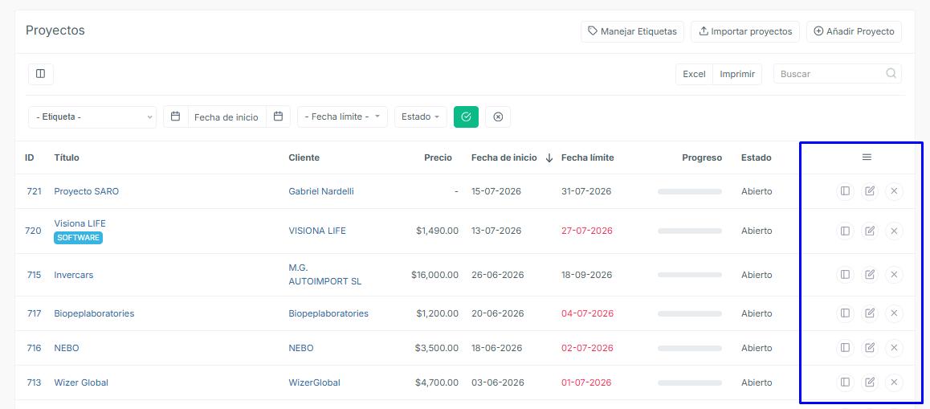Click the hamburger menu column header icon
This screenshot has width=930, height=409.
point(867,157)
